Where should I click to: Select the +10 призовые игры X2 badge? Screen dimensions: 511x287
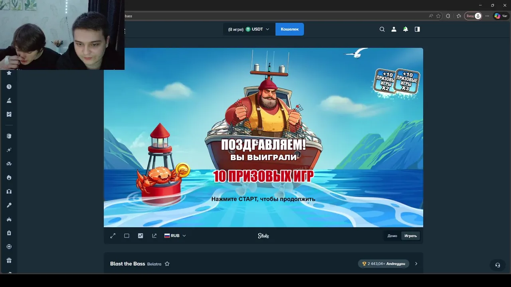click(384, 81)
